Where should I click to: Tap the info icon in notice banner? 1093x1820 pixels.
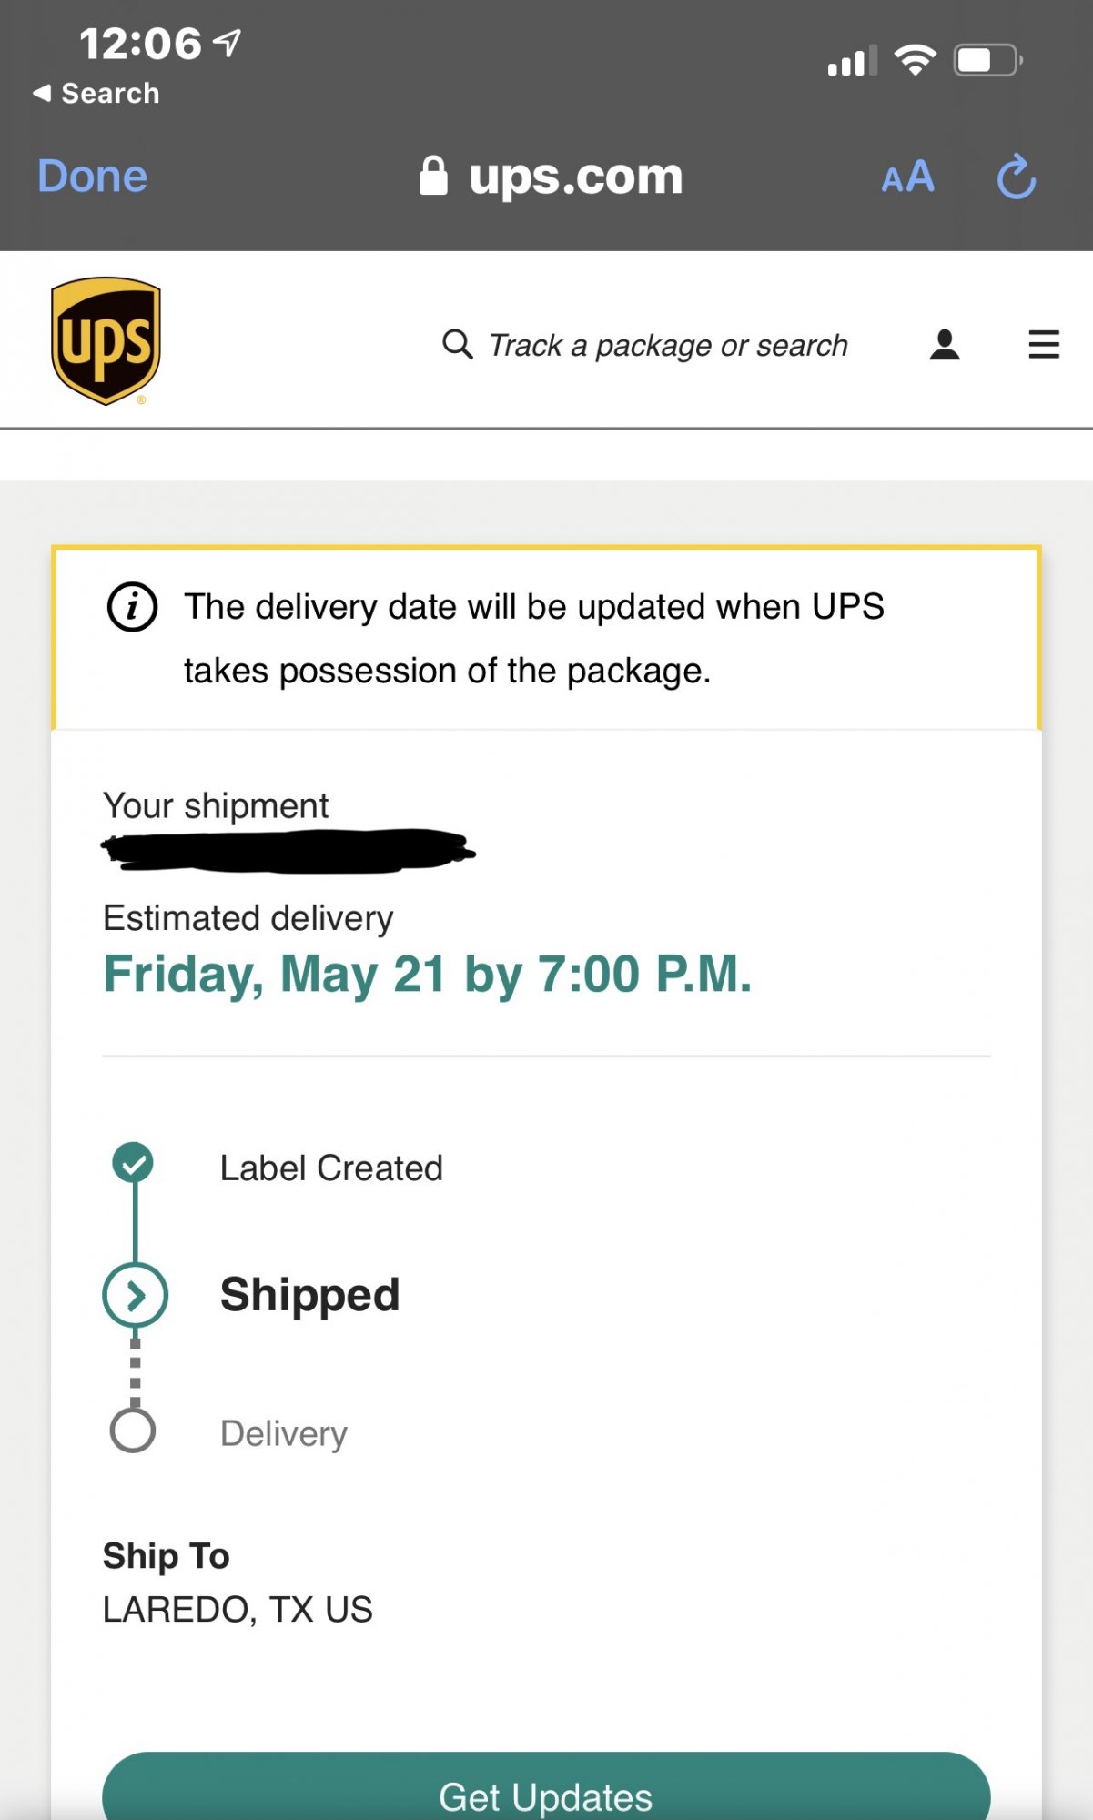[x=133, y=607]
